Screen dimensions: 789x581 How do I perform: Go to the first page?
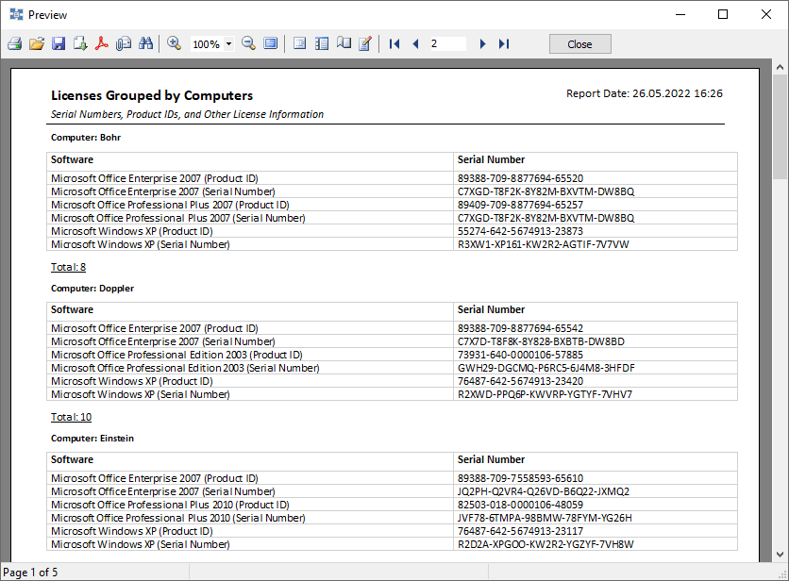[394, 43]
